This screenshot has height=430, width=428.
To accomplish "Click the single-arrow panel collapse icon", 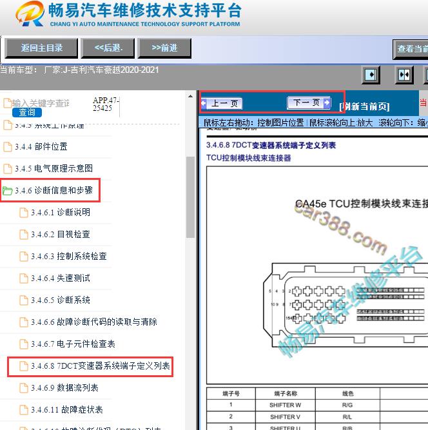I will pyautogui.click(x=371, y=75).
